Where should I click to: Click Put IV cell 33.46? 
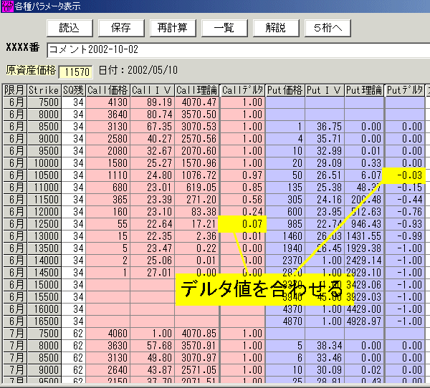pyautogui.click(x=325, y=358)
